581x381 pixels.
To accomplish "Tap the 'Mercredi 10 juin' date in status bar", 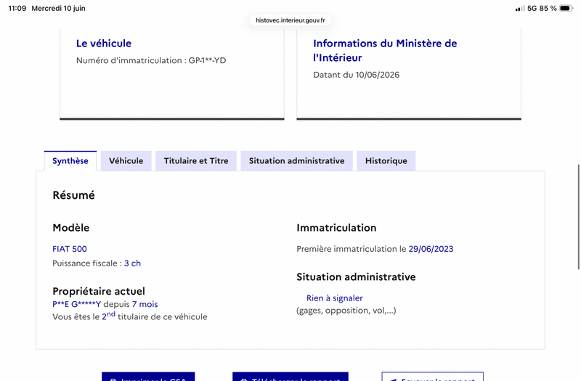I will pos(58,8).
